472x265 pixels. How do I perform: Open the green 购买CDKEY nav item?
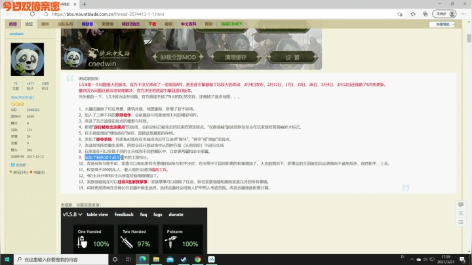(231, 24)
